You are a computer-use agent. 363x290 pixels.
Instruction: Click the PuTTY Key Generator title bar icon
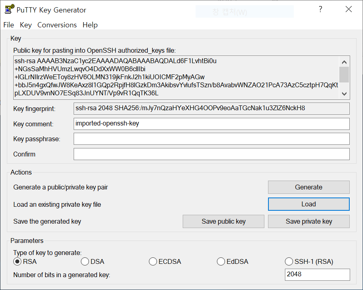coord(9,10)
